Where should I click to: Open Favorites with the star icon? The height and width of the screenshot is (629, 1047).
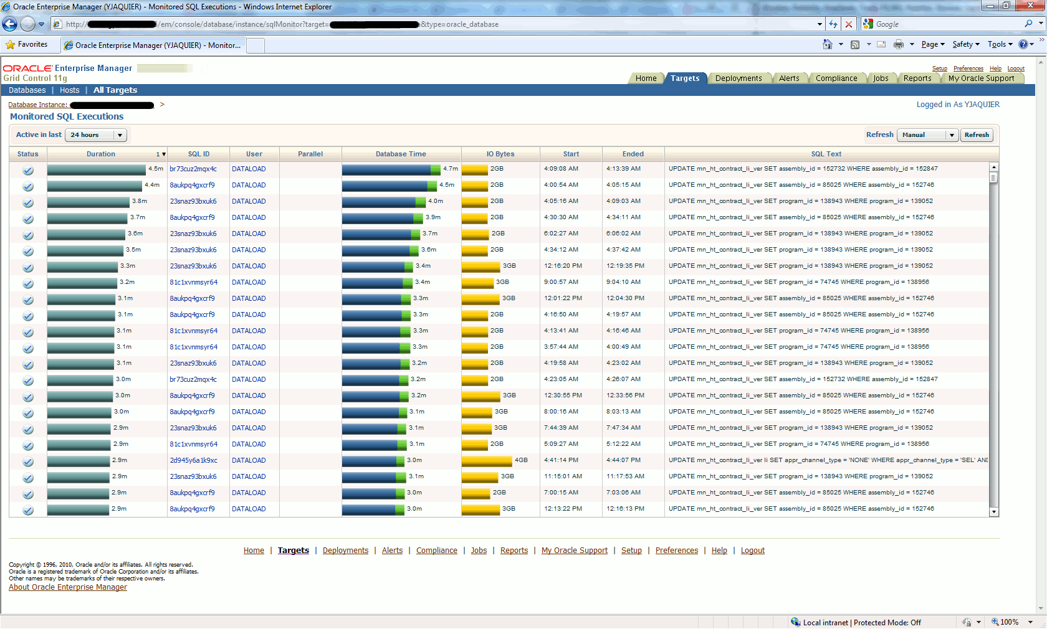10,45
